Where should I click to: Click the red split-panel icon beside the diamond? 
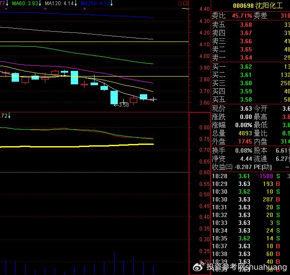pyautogui.click(x=186, y=3)
